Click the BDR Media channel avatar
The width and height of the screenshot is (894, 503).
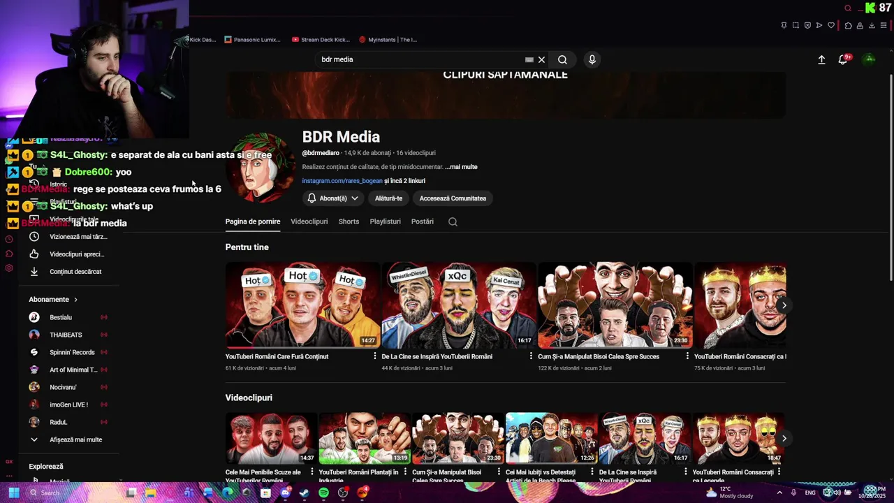[260, 168]
